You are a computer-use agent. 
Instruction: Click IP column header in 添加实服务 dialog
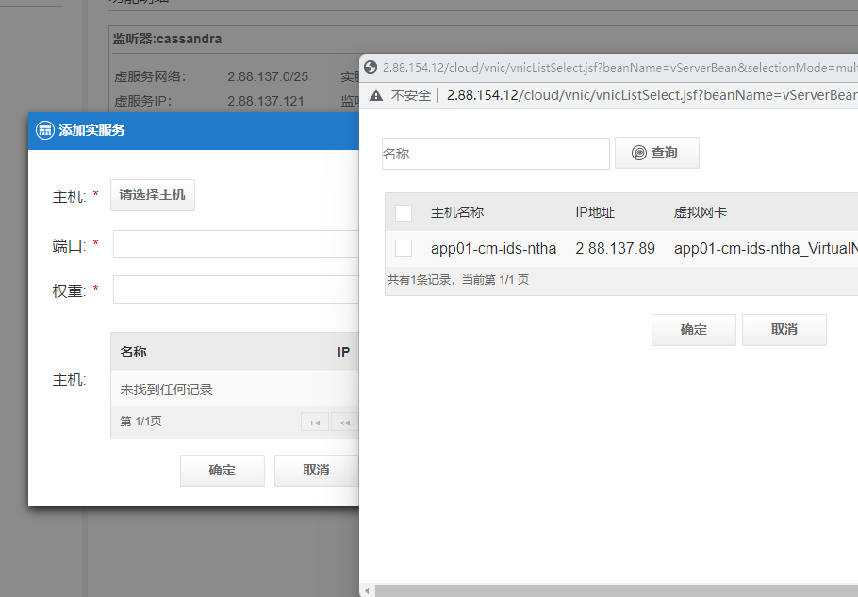pos(343,352)
